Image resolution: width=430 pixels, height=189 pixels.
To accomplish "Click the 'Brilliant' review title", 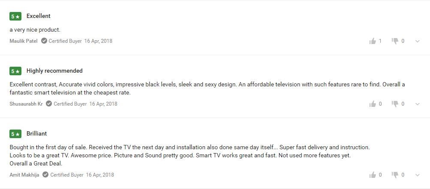I will tap(37, 133).
